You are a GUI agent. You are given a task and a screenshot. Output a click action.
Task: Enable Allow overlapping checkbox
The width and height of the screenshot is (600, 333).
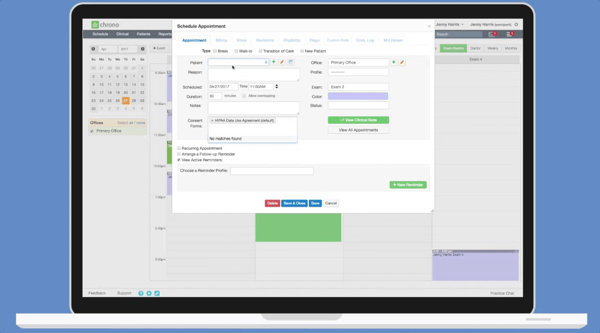pos(244,96)
